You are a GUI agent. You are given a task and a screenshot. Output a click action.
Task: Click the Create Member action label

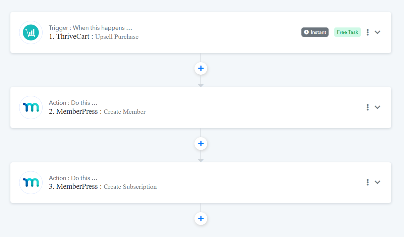click(x=125, y=112)
